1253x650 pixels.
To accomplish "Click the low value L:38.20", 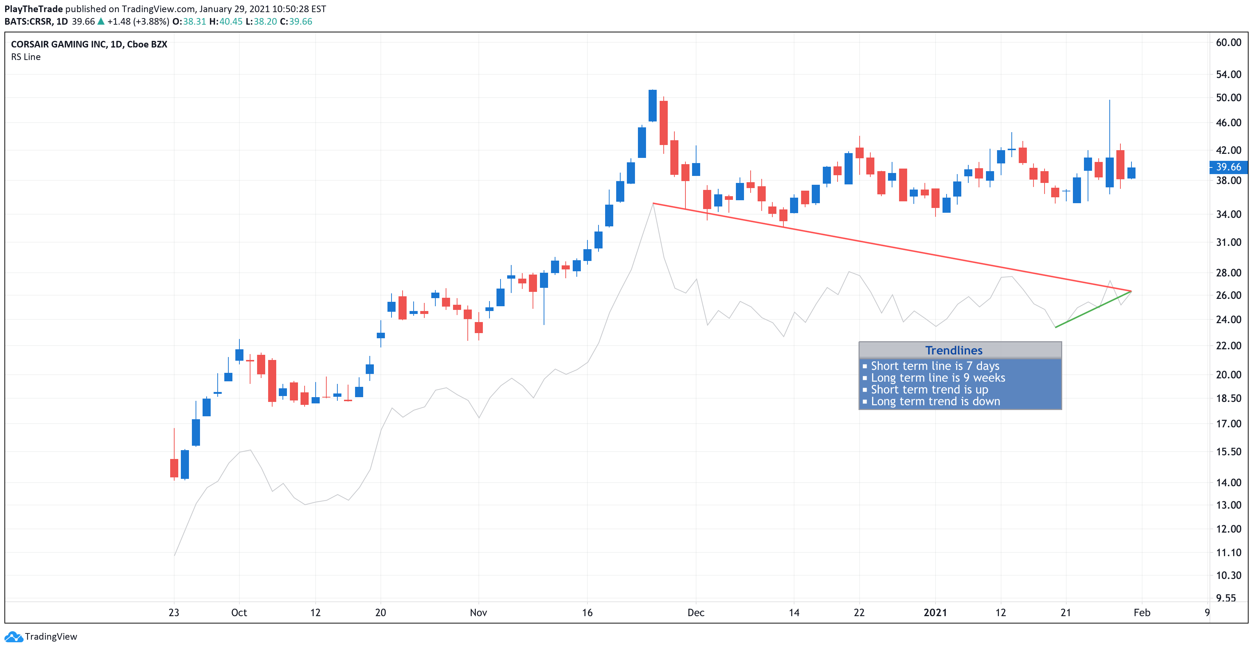I will [261, 21].
